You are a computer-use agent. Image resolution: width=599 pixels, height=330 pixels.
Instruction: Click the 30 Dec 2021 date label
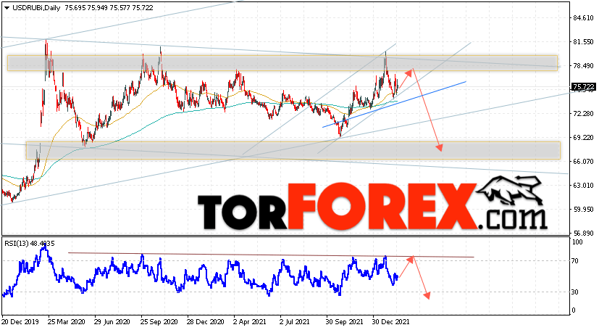point(391,322)
